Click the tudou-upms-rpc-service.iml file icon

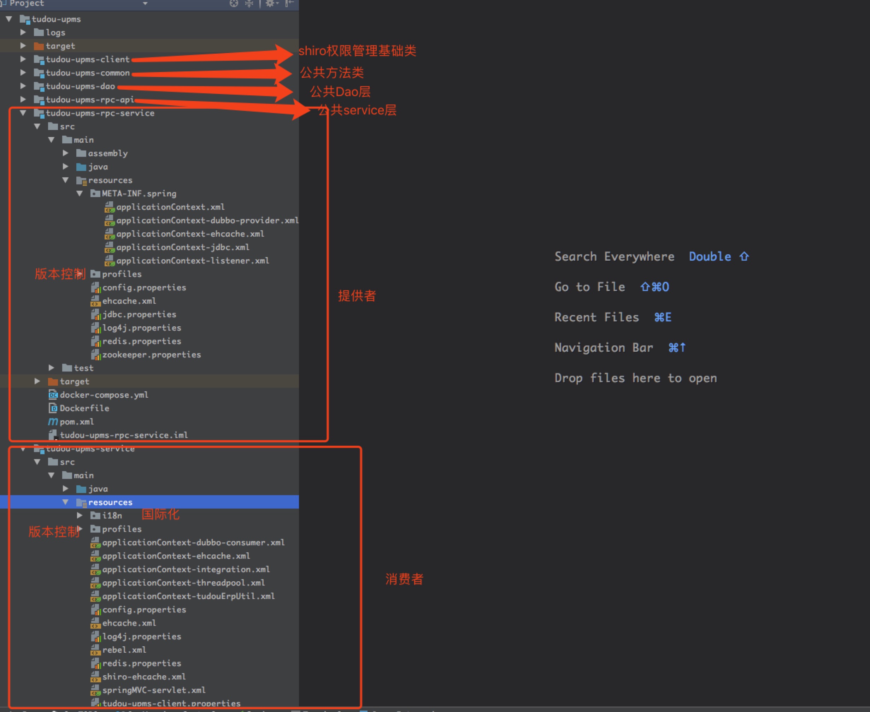(53, 435)
